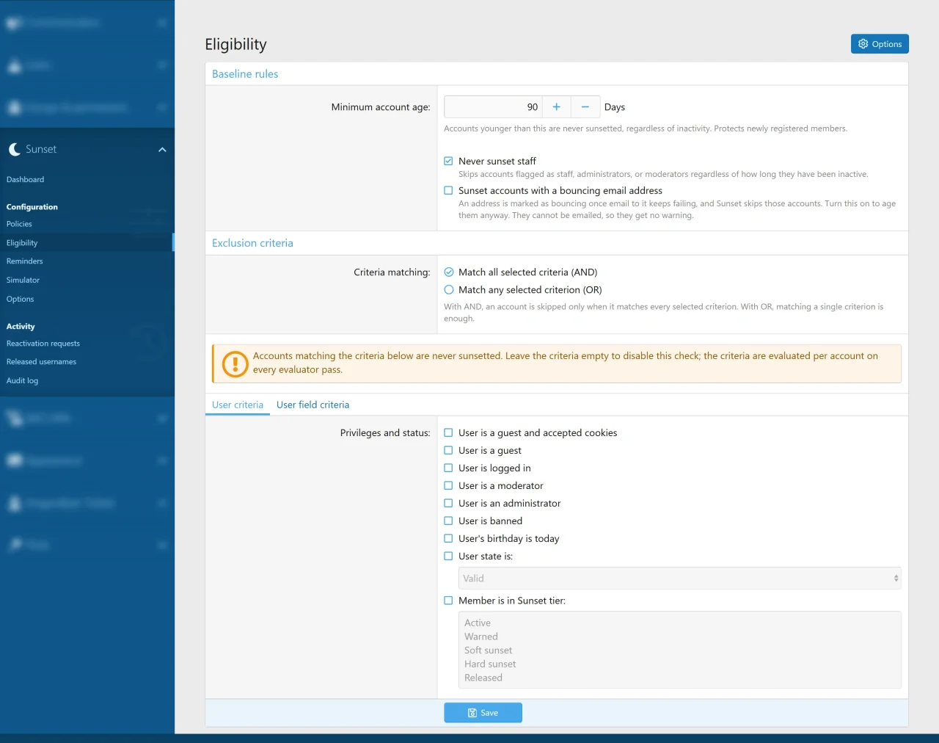
Task: Focus the Minimum account age field
Action: [493, 107]
